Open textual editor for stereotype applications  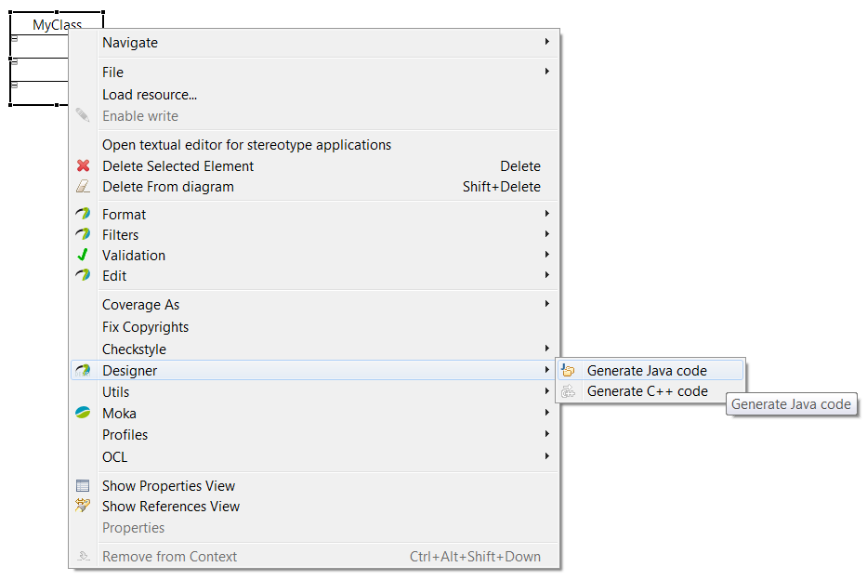pos(246,145)
